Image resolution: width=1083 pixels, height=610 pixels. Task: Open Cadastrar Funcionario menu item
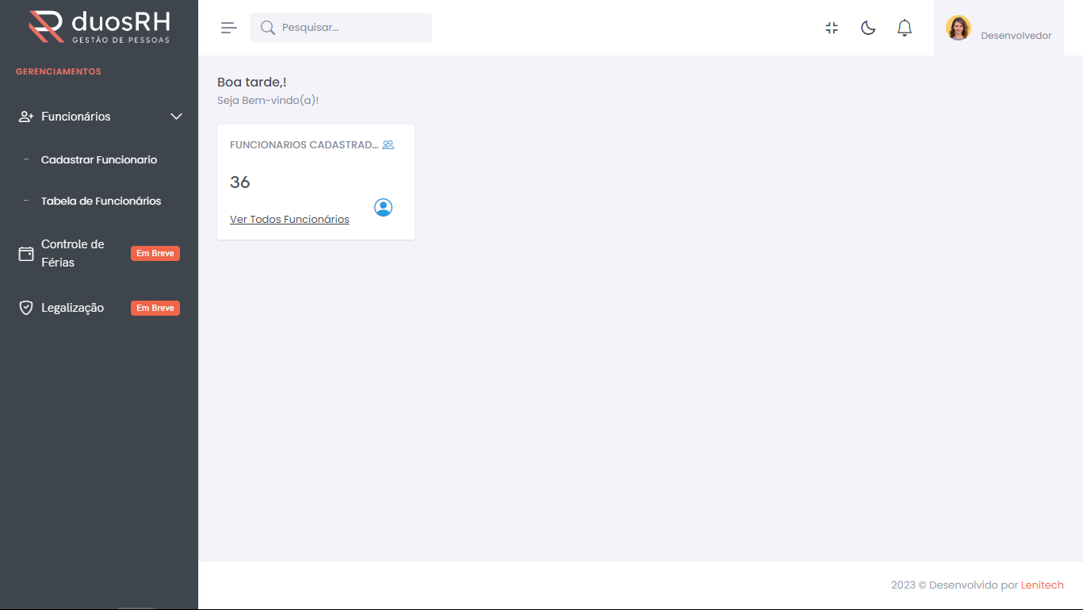click(x=99, y=159)
